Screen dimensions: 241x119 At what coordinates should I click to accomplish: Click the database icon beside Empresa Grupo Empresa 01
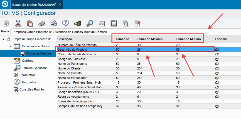click(x=9, y=39)
